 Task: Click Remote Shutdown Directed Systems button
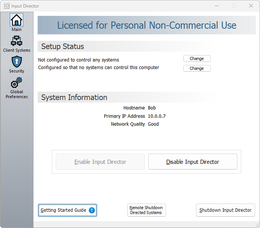point(146,210)
